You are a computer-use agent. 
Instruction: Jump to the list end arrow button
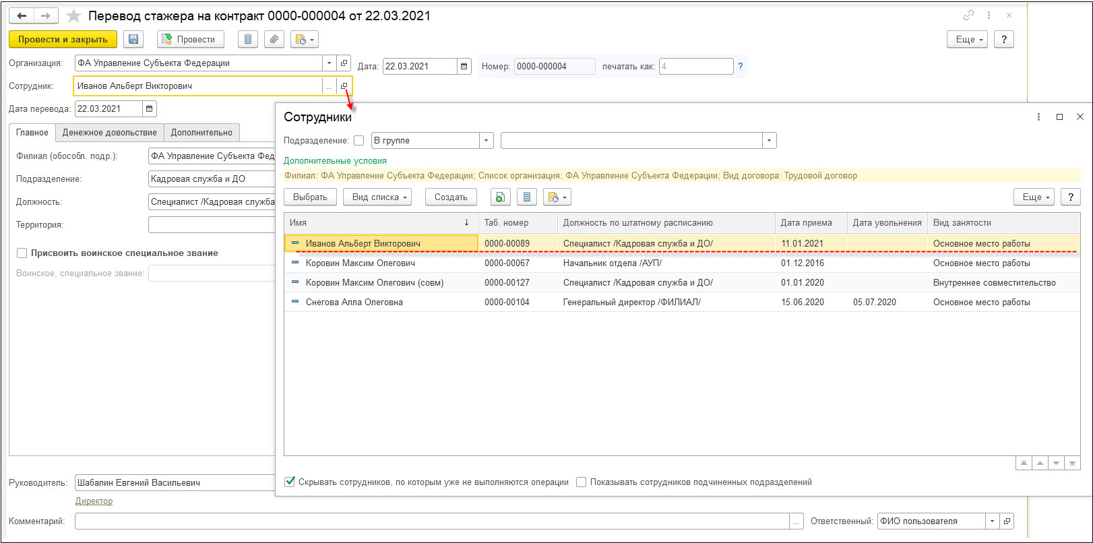(x=1072, y=463)
